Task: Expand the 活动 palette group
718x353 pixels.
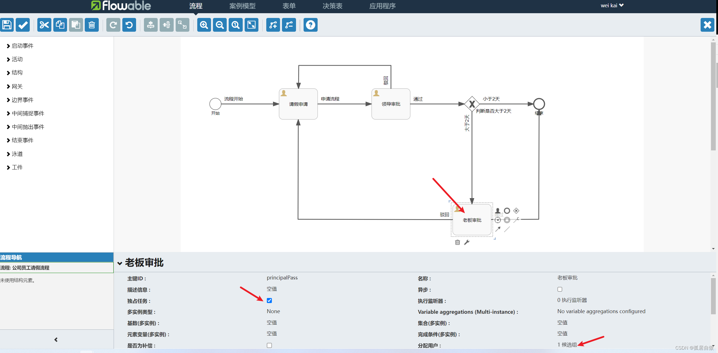Action: pyautogui.click(x=15, y=59)
